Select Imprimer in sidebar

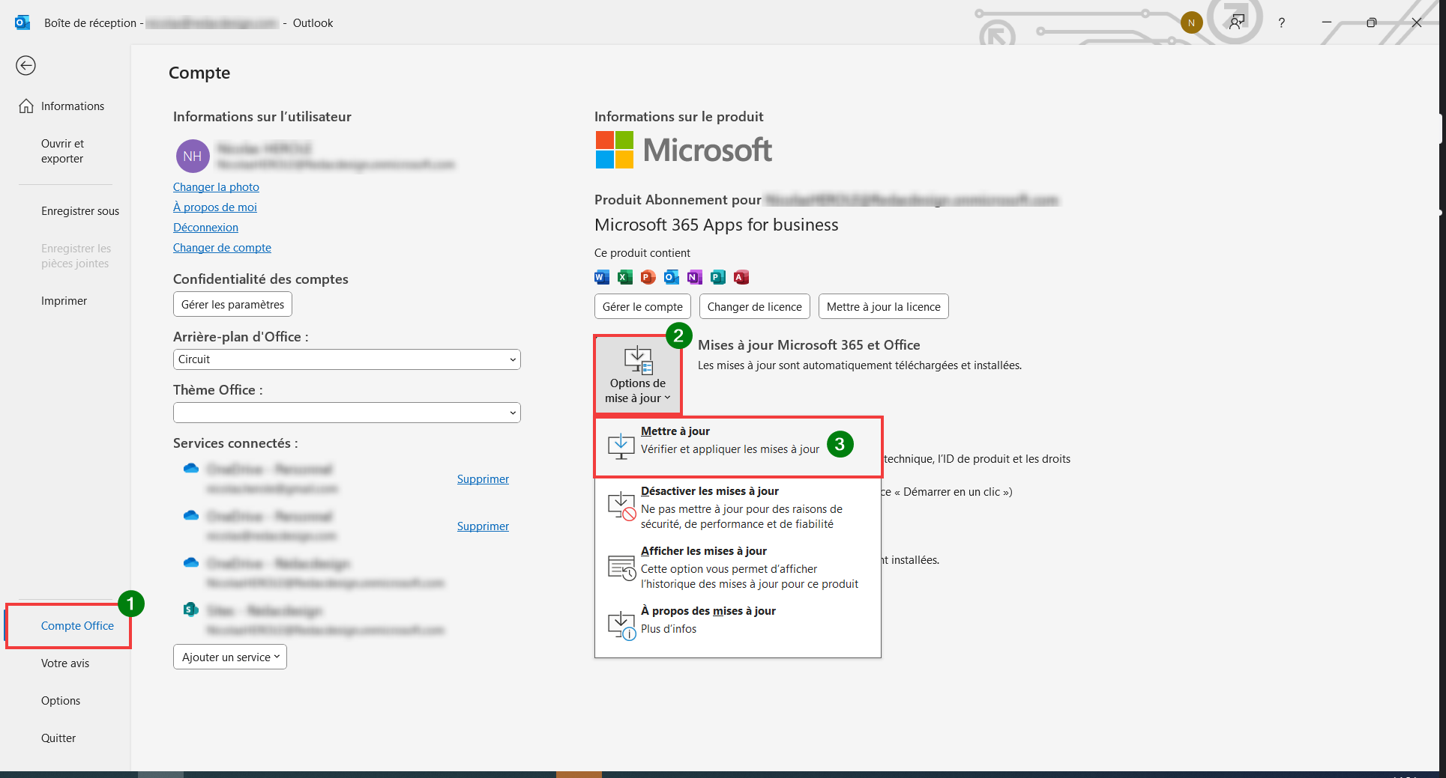click(65, 301)
